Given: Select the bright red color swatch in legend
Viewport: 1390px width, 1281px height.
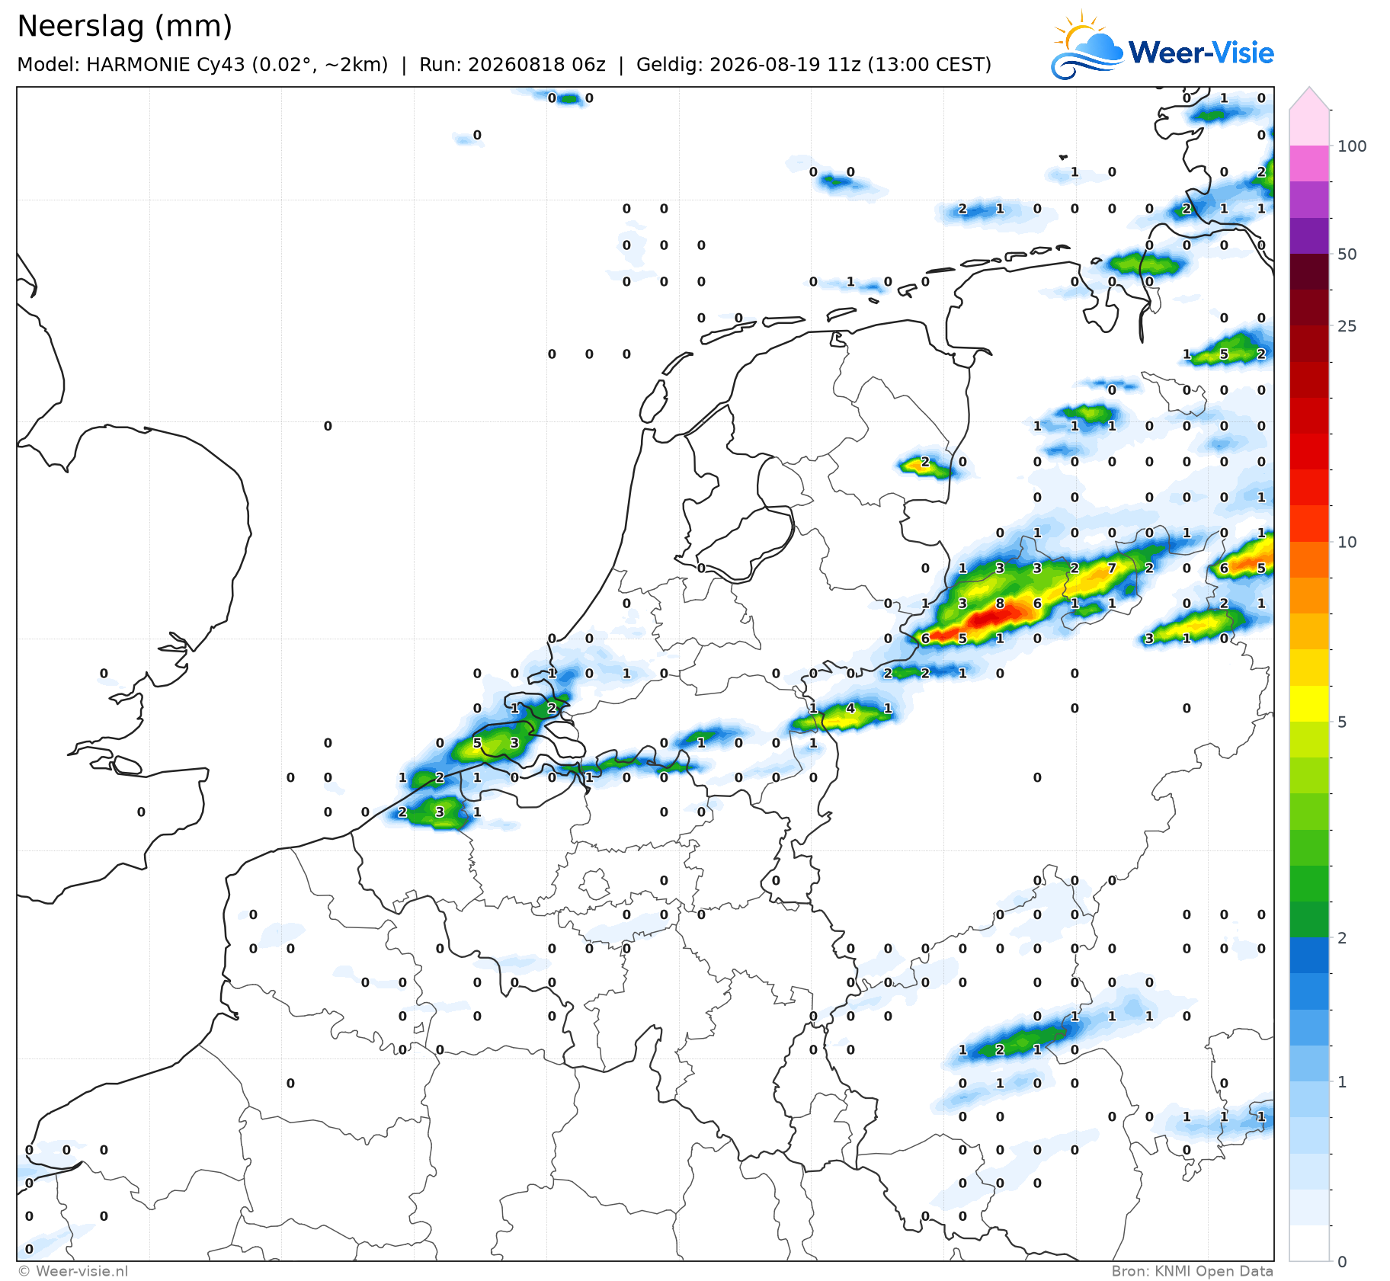Looking at the screenshot, I should tap(1309, 451).
